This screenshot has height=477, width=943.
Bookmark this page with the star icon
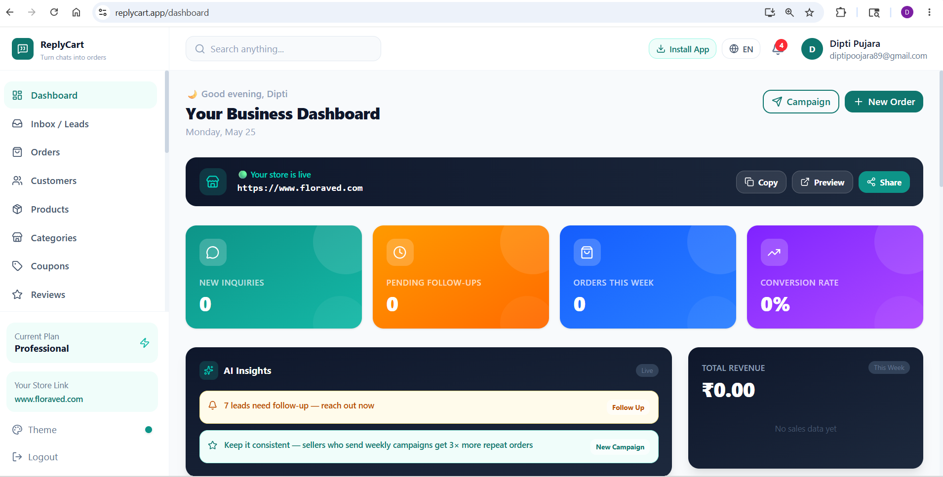(x=809, y=12)
